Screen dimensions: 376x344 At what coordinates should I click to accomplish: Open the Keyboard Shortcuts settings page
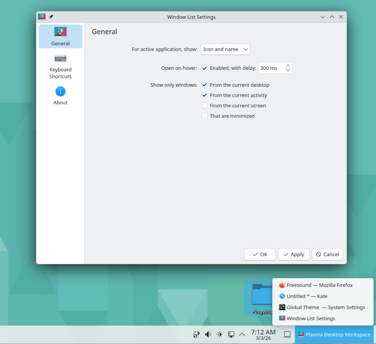pyautogui.click(x=60, y=66)
